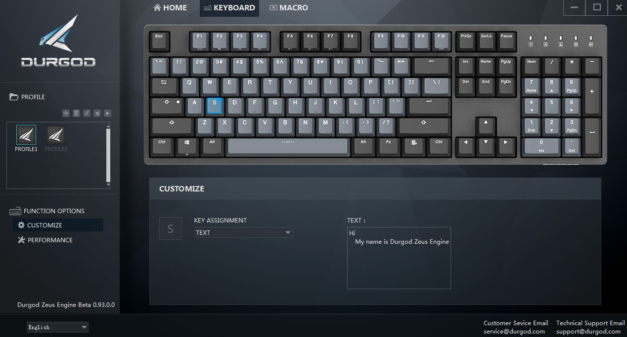The width and height of the screenshot is (627, 337).
Task: Expand the KEY ASSIGNMENT dropdown
Action: click(x=243, y=233)
